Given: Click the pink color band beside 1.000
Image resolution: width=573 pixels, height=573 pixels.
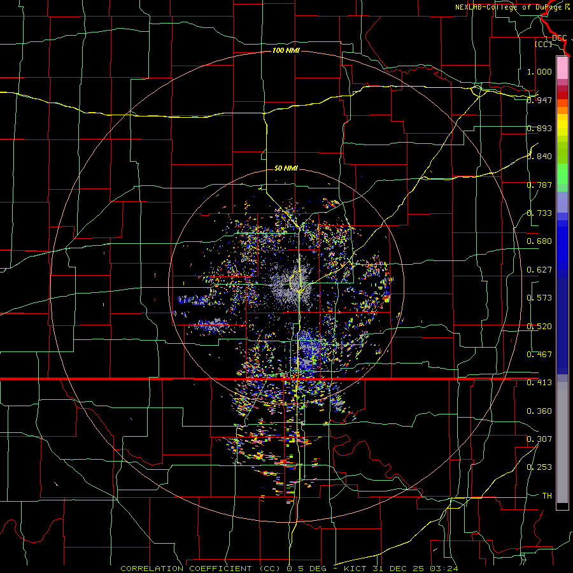Looking at the screenshot, I should [x=562, y=68].
